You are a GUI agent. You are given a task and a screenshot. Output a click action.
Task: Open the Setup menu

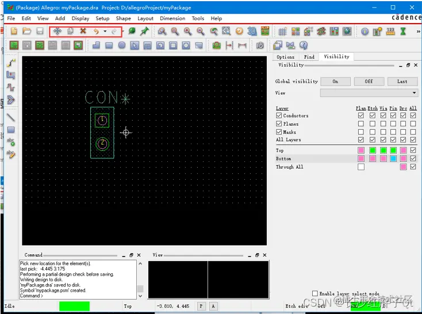tap(102, 18)
